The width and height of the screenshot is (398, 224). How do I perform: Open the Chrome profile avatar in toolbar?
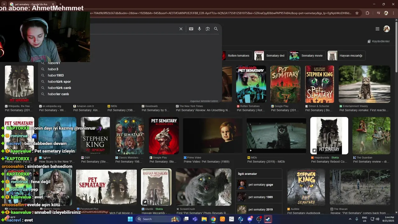(386, 13)
